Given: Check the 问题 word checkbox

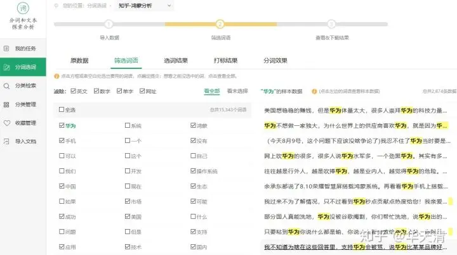Looking at the screenshot, I should point(62,232).
